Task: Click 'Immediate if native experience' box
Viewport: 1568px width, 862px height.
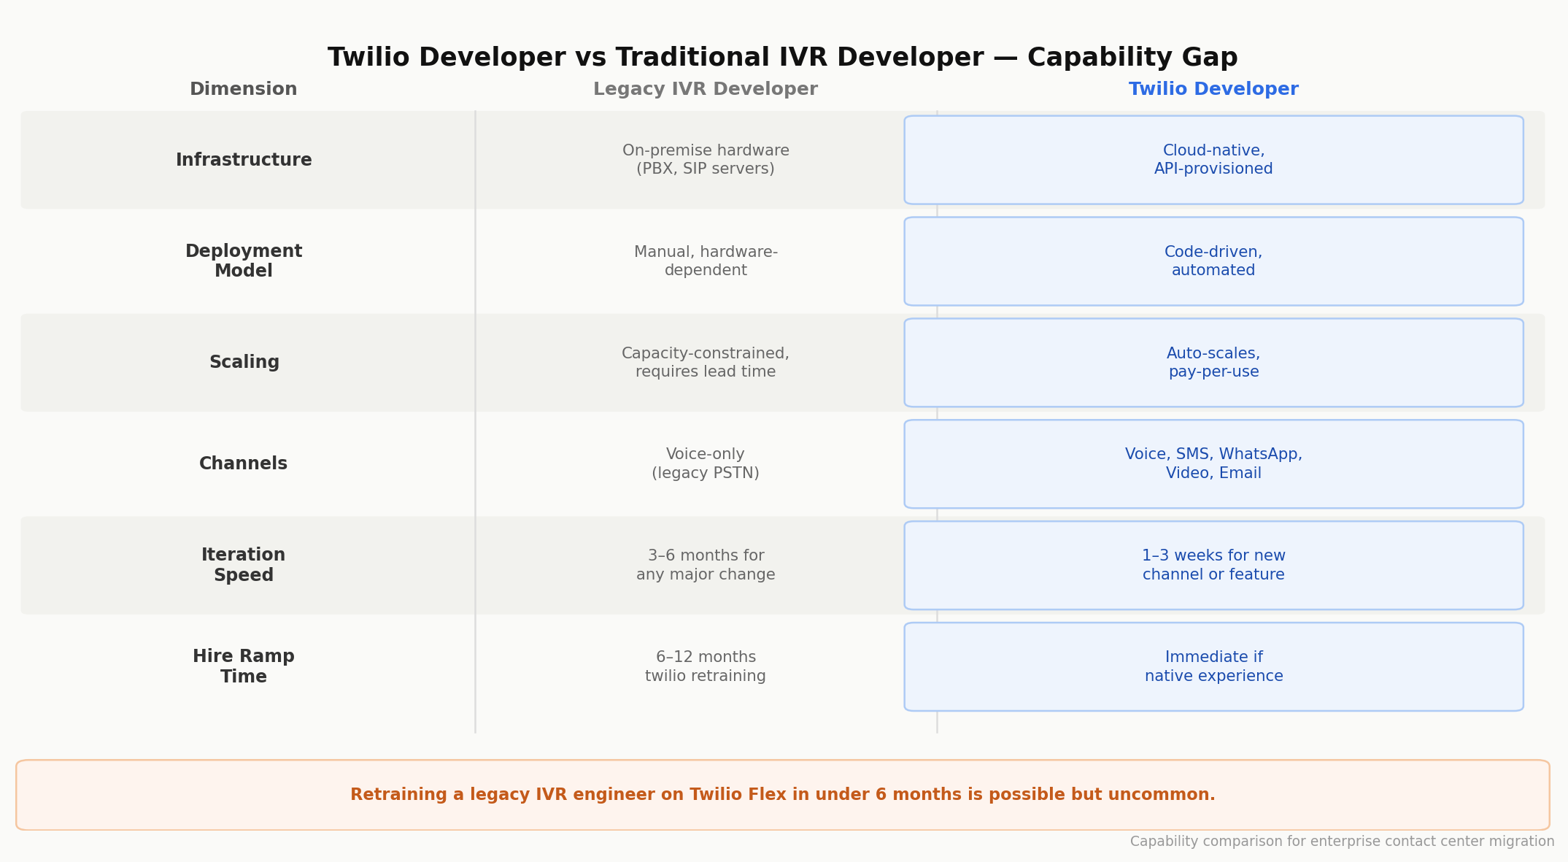Action: tap(1213, 666)
